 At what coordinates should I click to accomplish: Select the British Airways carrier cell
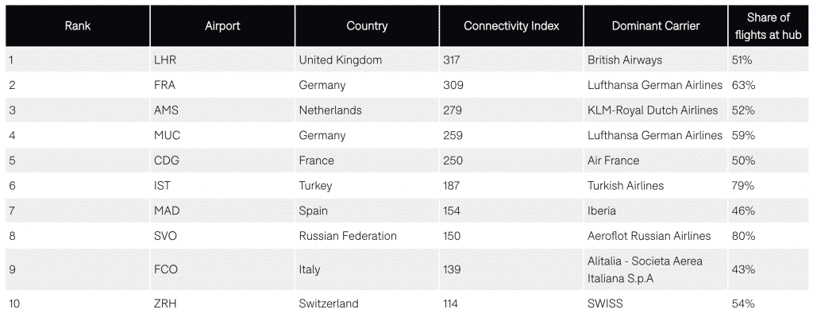pos(656,60)
